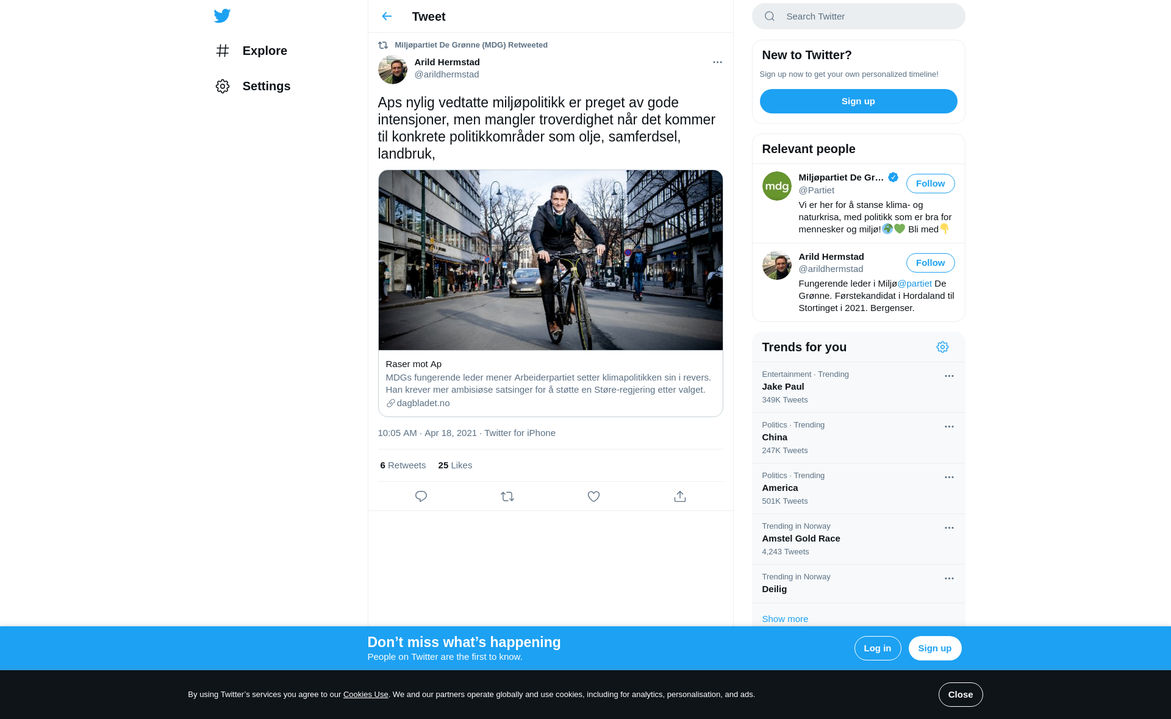Screen dimensions: 1171x719
Task: Click the @arildhermstad handle on the tweet
Action: coord(446,74)
